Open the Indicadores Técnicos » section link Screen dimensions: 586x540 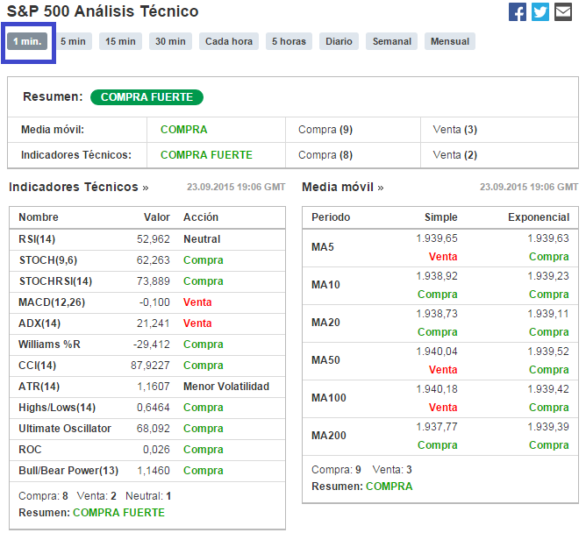(x=78, y=187)
